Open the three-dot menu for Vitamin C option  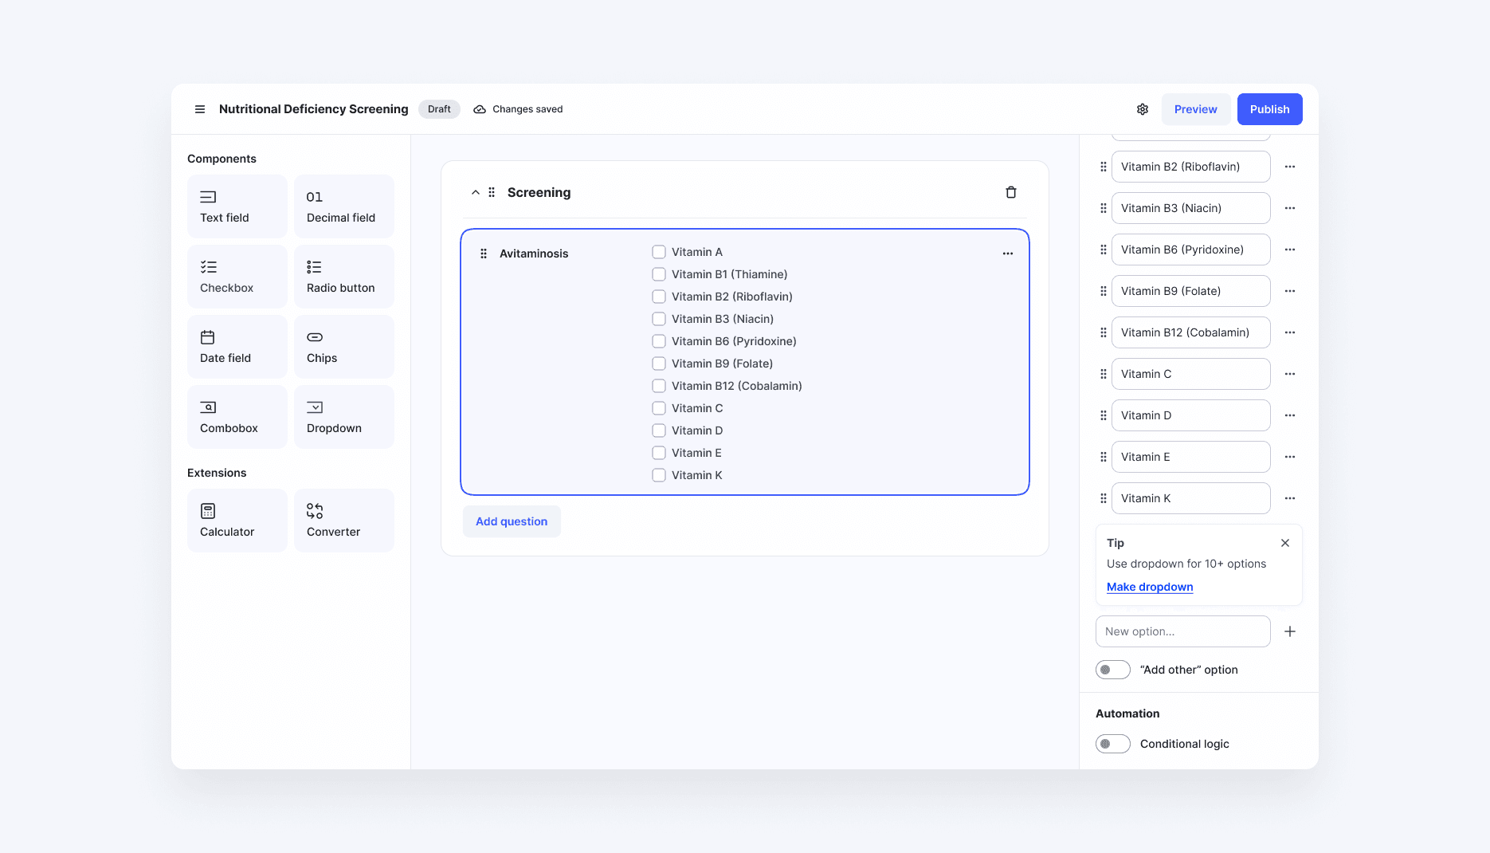pyautogui.click(x=1290, y=374)
